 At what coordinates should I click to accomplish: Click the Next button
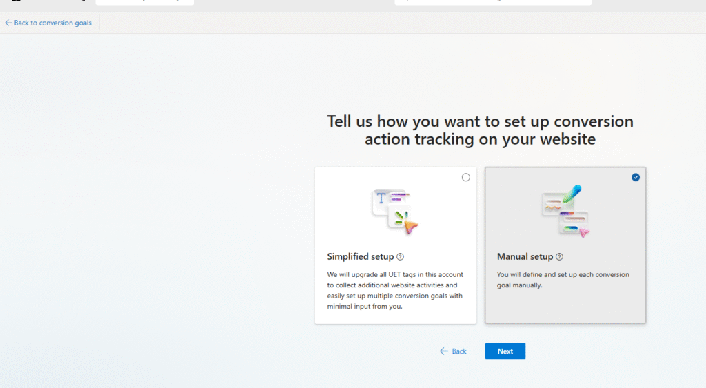505,351
